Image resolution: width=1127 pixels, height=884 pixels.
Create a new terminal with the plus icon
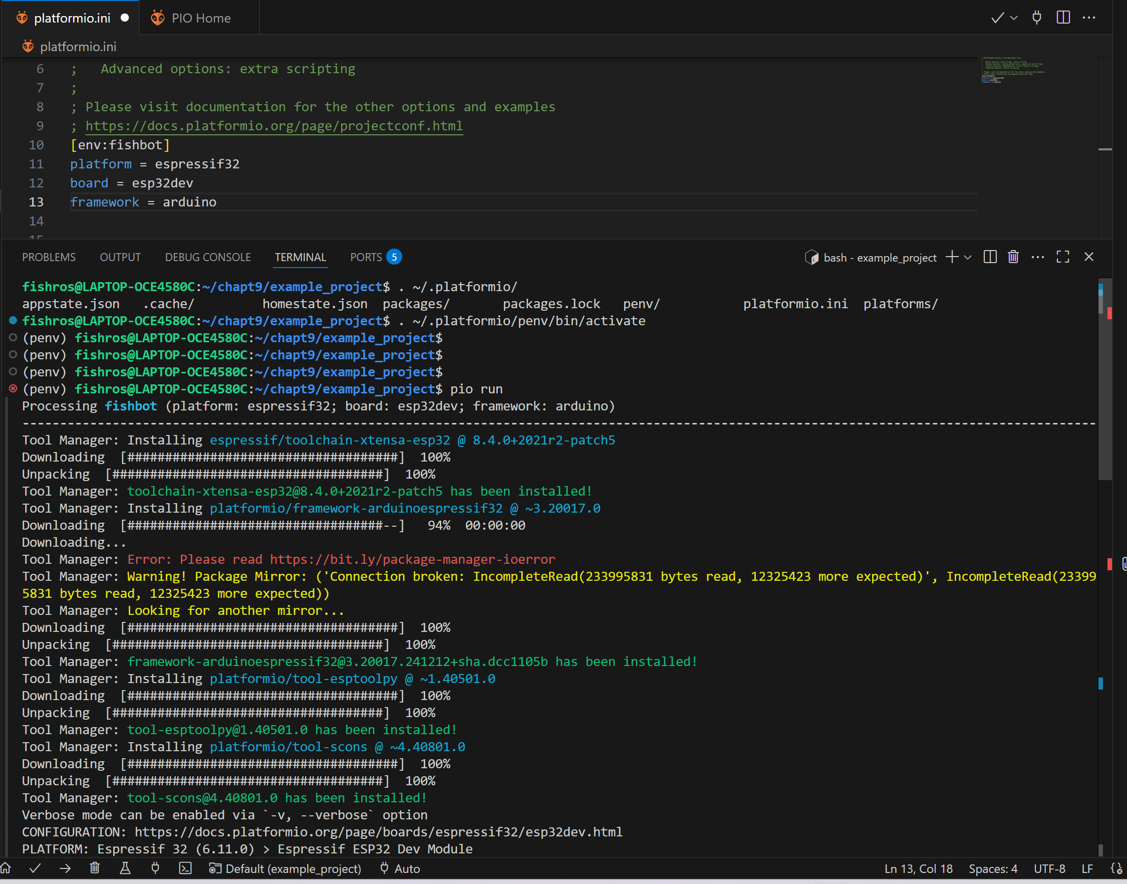952,257
